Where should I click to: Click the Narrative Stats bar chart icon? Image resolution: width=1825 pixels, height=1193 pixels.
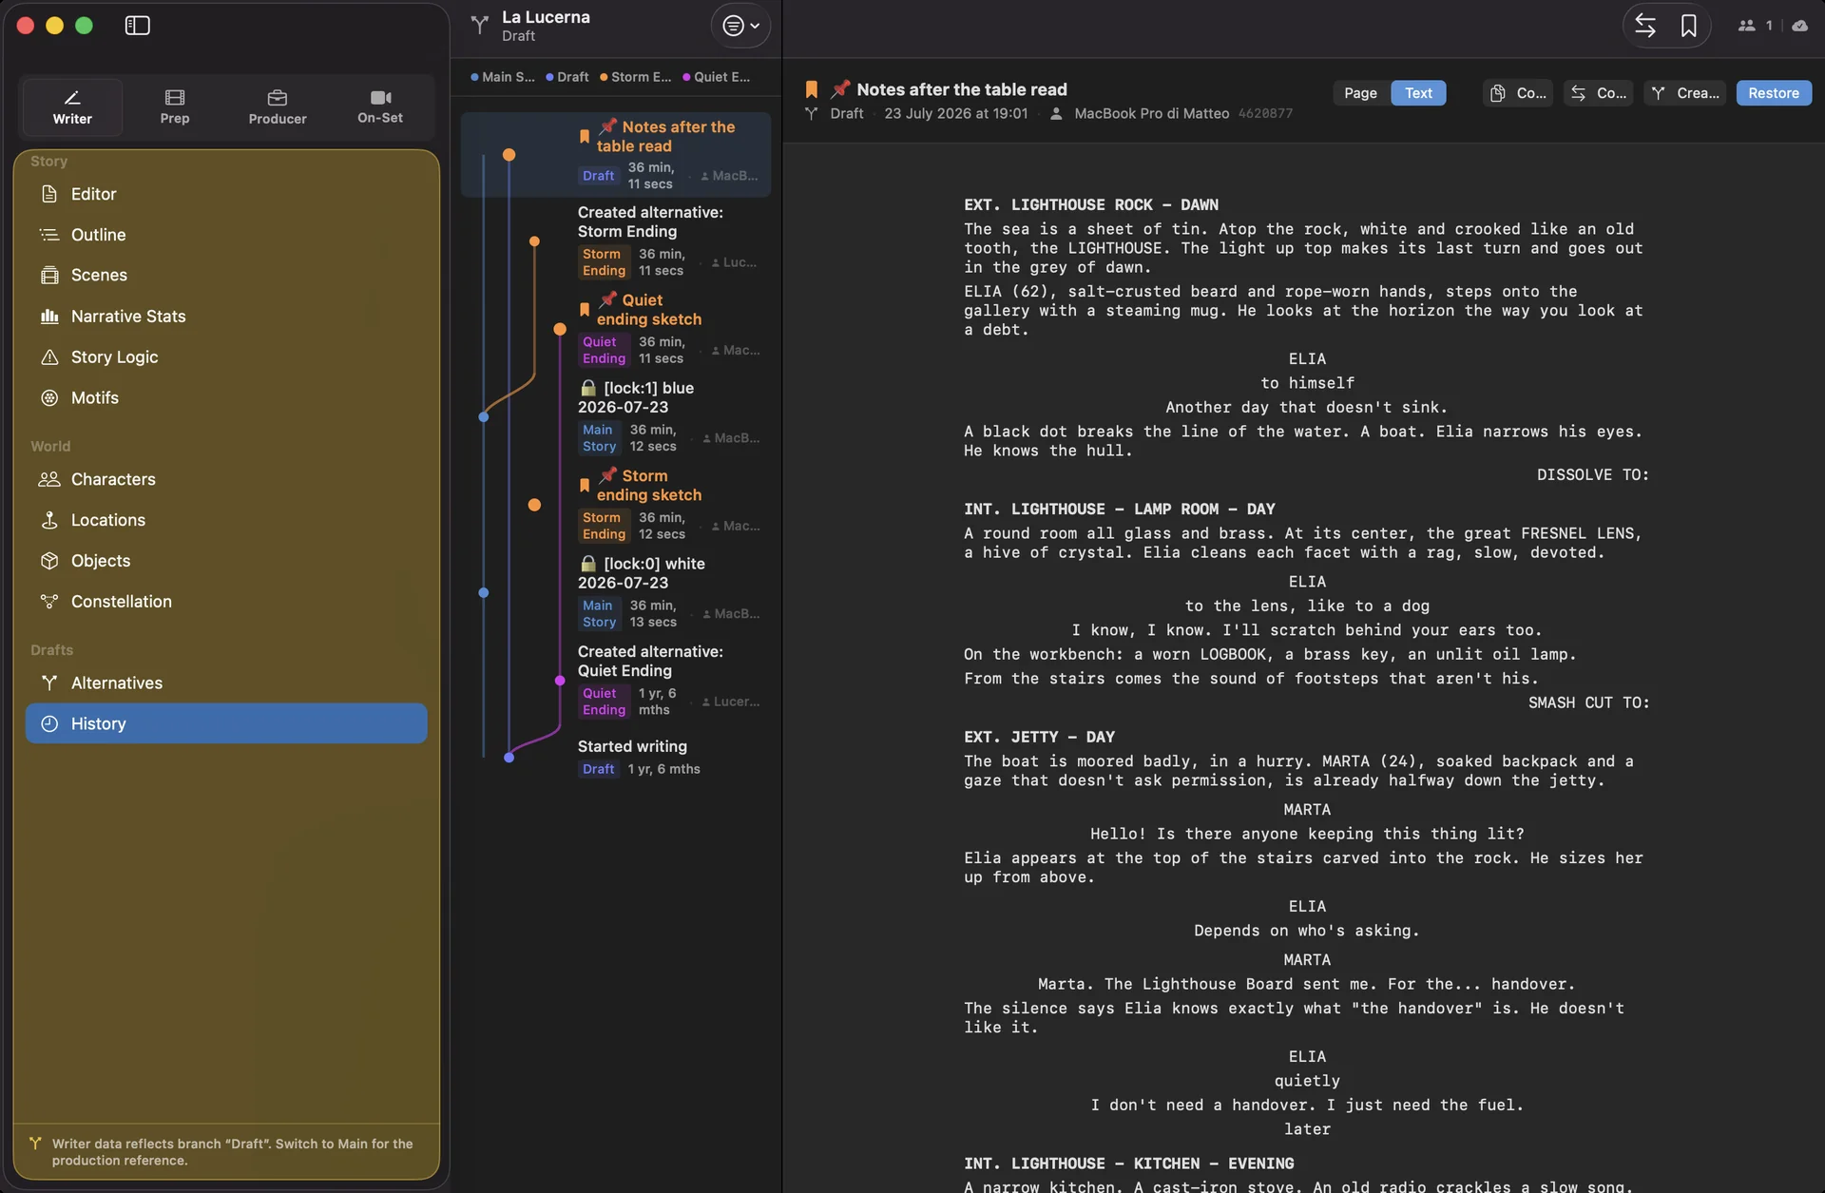click(49, 316)
